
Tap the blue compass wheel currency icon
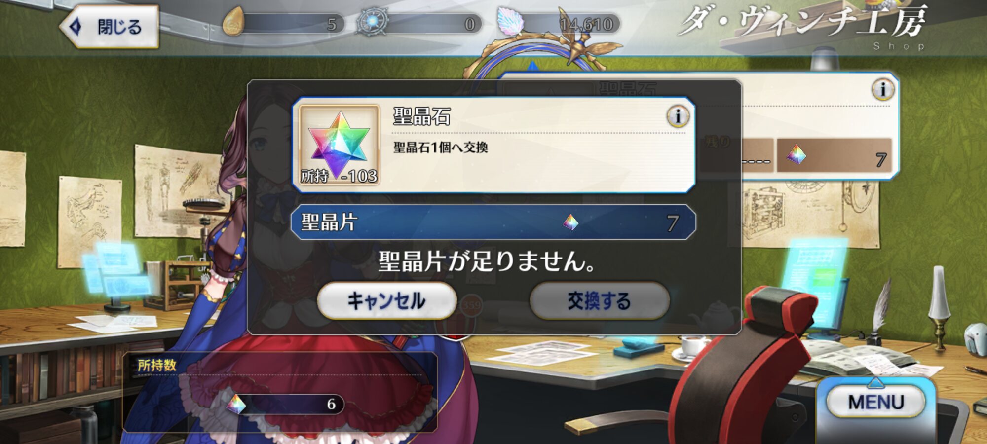(372, 22)
